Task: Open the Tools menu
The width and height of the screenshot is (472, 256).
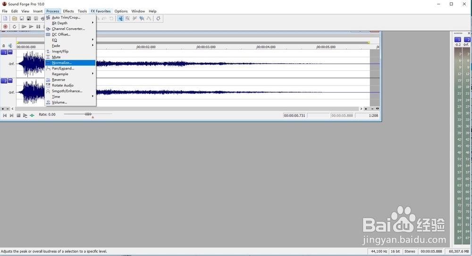Action: (82, 11)
